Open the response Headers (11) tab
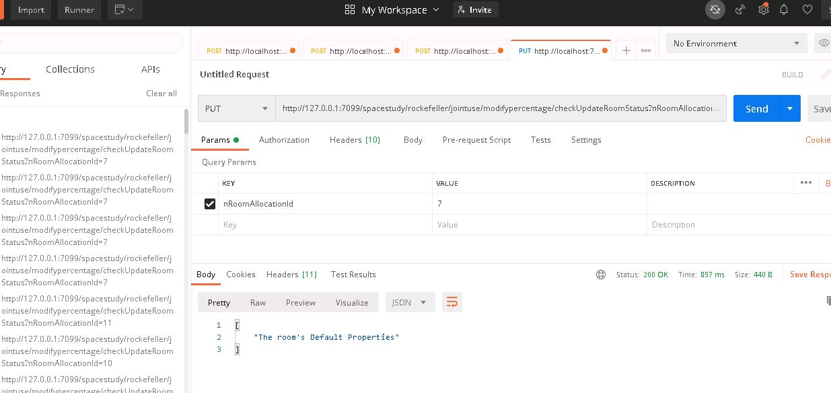The image size is (831, 393). pos(291,274)
